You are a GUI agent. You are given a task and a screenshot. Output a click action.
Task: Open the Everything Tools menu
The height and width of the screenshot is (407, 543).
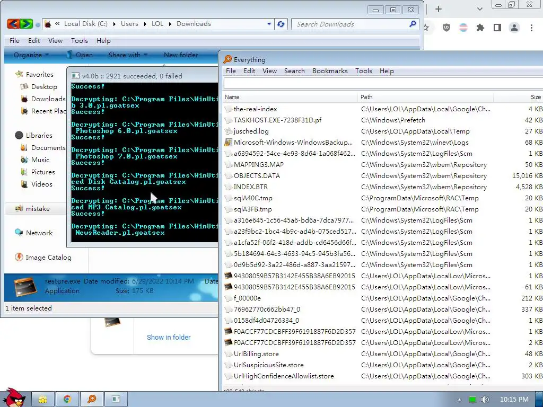click(x=364, y=71)
